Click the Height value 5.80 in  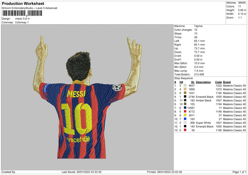(242, 10)
